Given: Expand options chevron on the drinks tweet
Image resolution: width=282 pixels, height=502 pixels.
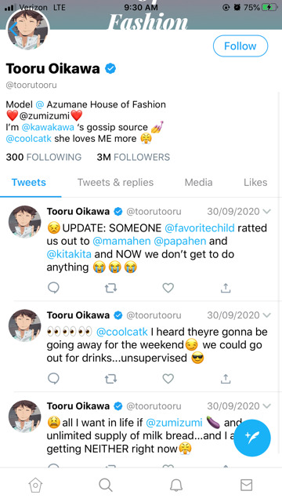Looking at the screenshot, I should point(266,315).
